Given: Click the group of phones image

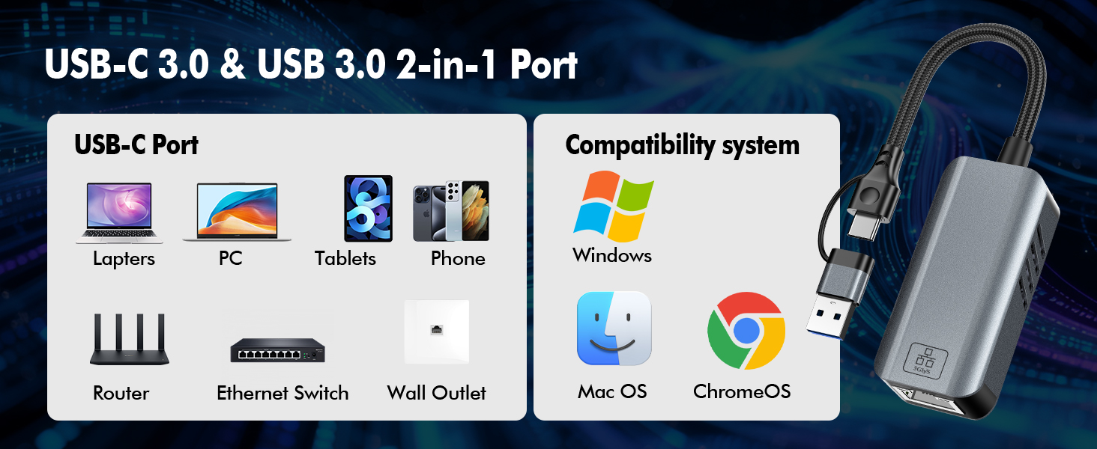Looking at the screenshot, I should tap(451, 211).
